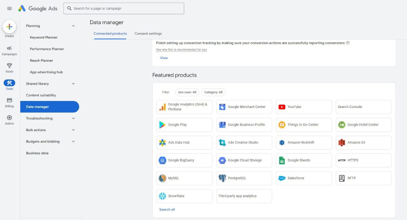Image resolution: width=407 pixels, height=220 pixels.
Task: Collapse the Planning section chevron
Action: click(x=73, y=26)
